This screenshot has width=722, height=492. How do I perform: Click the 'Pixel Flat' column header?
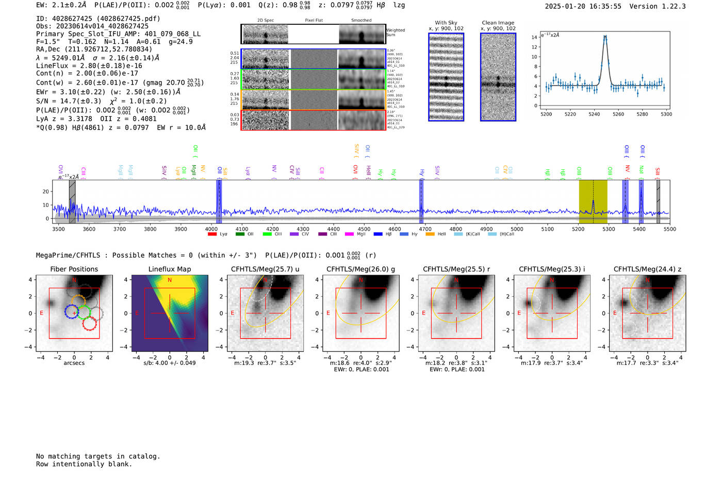point(314,21)
